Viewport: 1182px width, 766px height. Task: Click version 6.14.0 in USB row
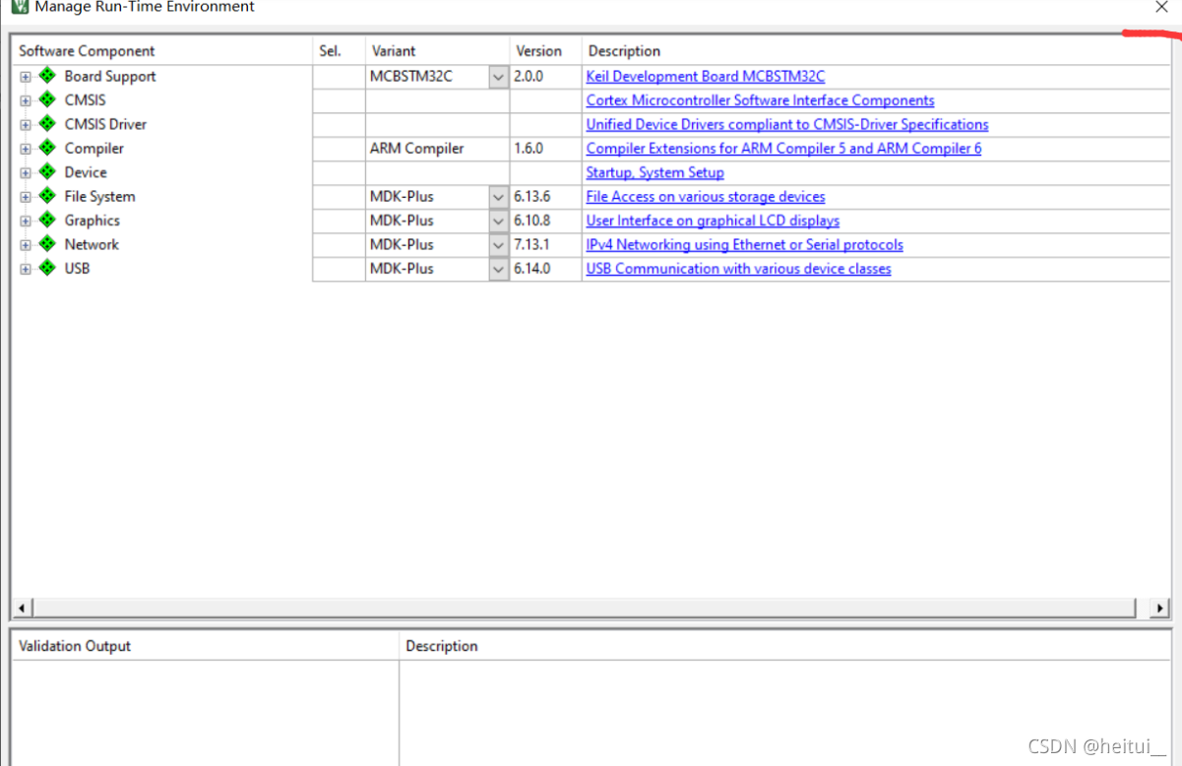pos(532,269)
